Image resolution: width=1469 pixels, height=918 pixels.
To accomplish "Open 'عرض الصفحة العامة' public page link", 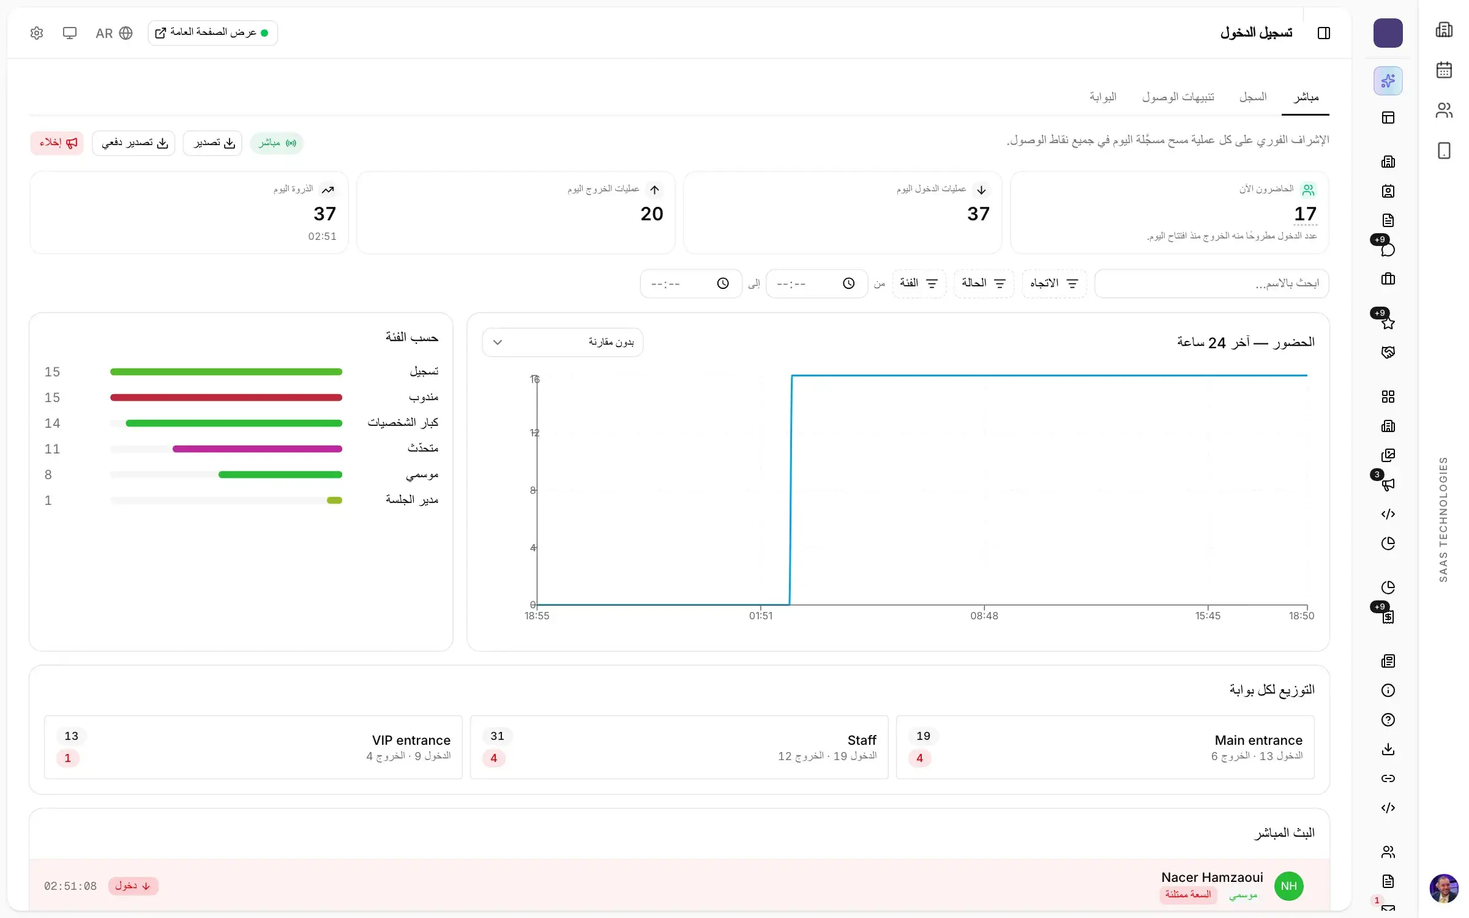I will tap(212, 33).
